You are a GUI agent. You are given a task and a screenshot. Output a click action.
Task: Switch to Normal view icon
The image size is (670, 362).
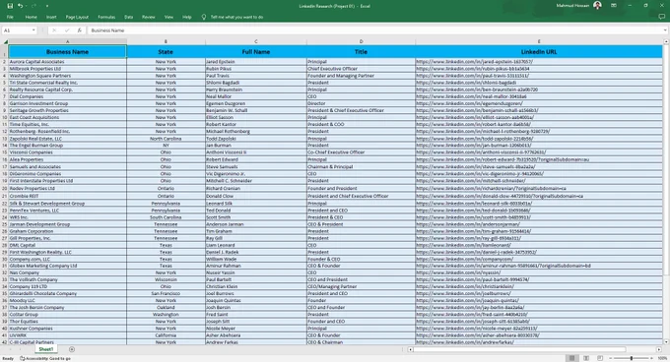click(x=571, y=358)
